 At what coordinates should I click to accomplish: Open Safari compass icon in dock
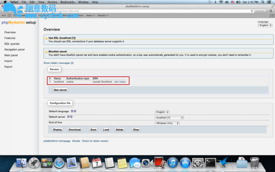[59, 163]
